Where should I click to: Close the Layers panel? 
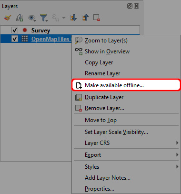tap(136, 6)
